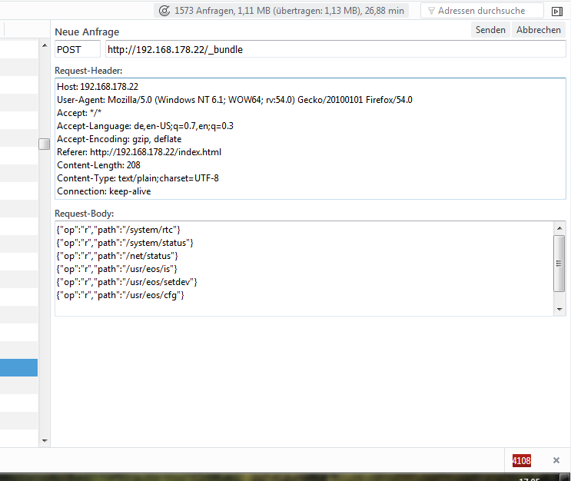Click the 1573 Anfragen summary button
Screen dimensions: 571x481
[281, 11]
